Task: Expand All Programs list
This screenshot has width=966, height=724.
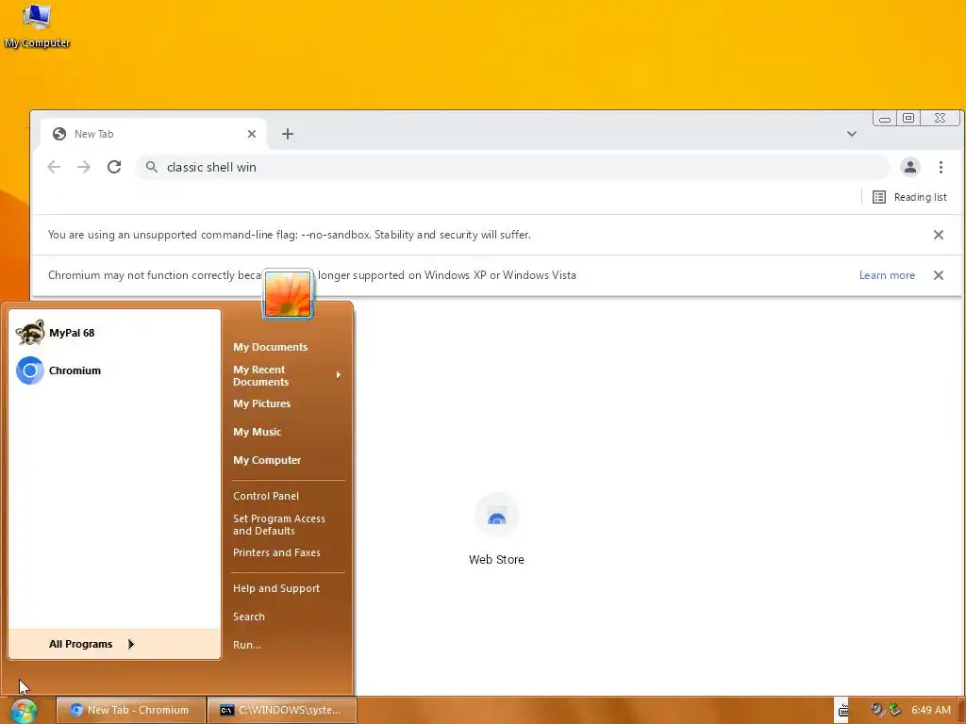Action: click(x=114, y=644)
